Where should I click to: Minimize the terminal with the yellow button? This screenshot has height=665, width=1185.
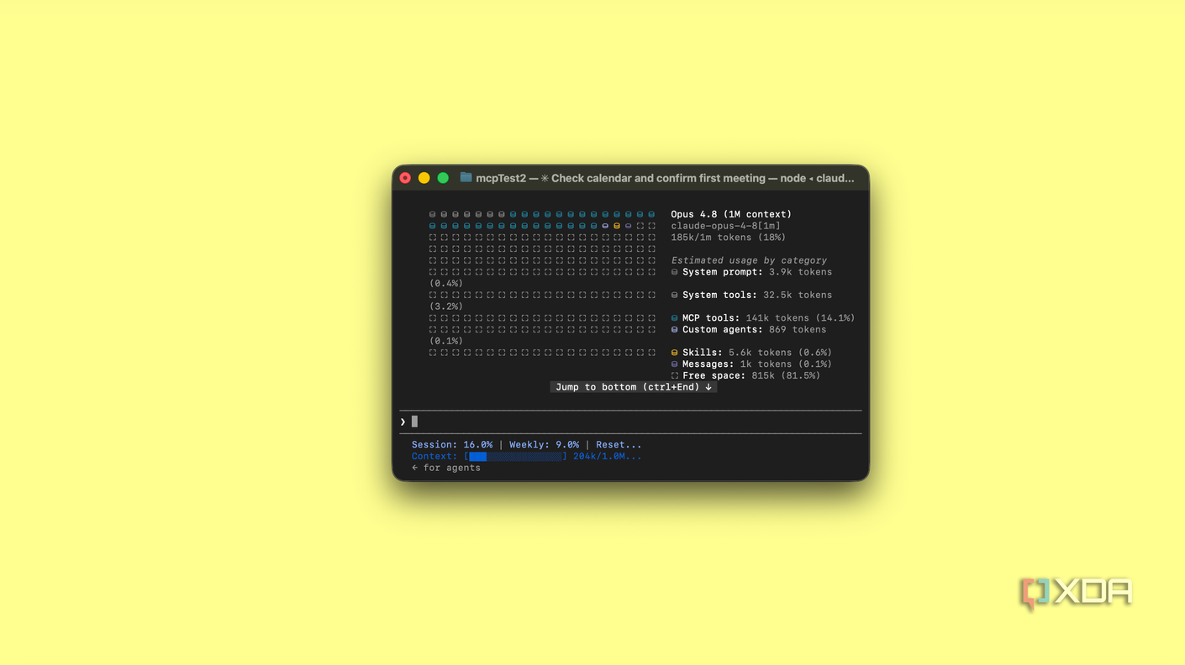pos(424,178)
